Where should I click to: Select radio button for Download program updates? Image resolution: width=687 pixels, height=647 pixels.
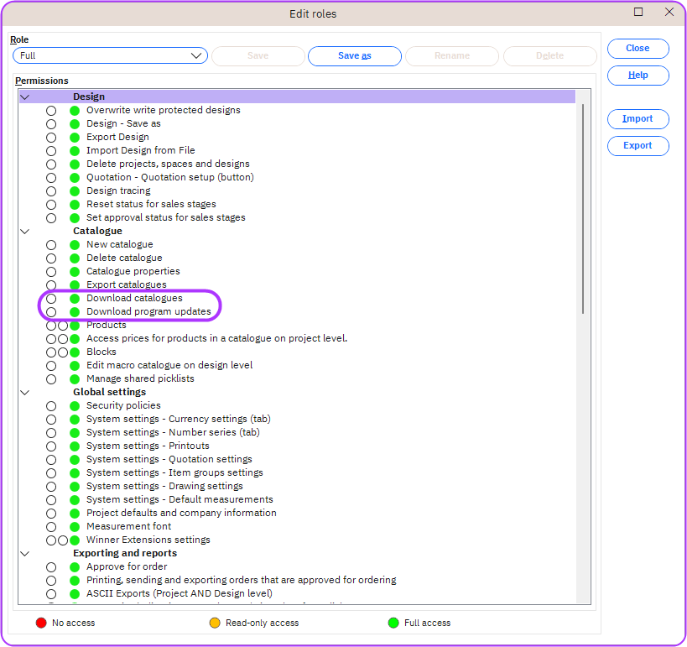(x=51, y=311)
